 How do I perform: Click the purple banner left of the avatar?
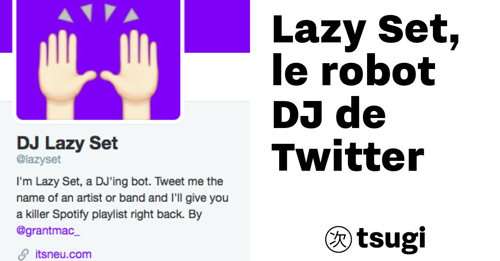click(x=6, y=25)
